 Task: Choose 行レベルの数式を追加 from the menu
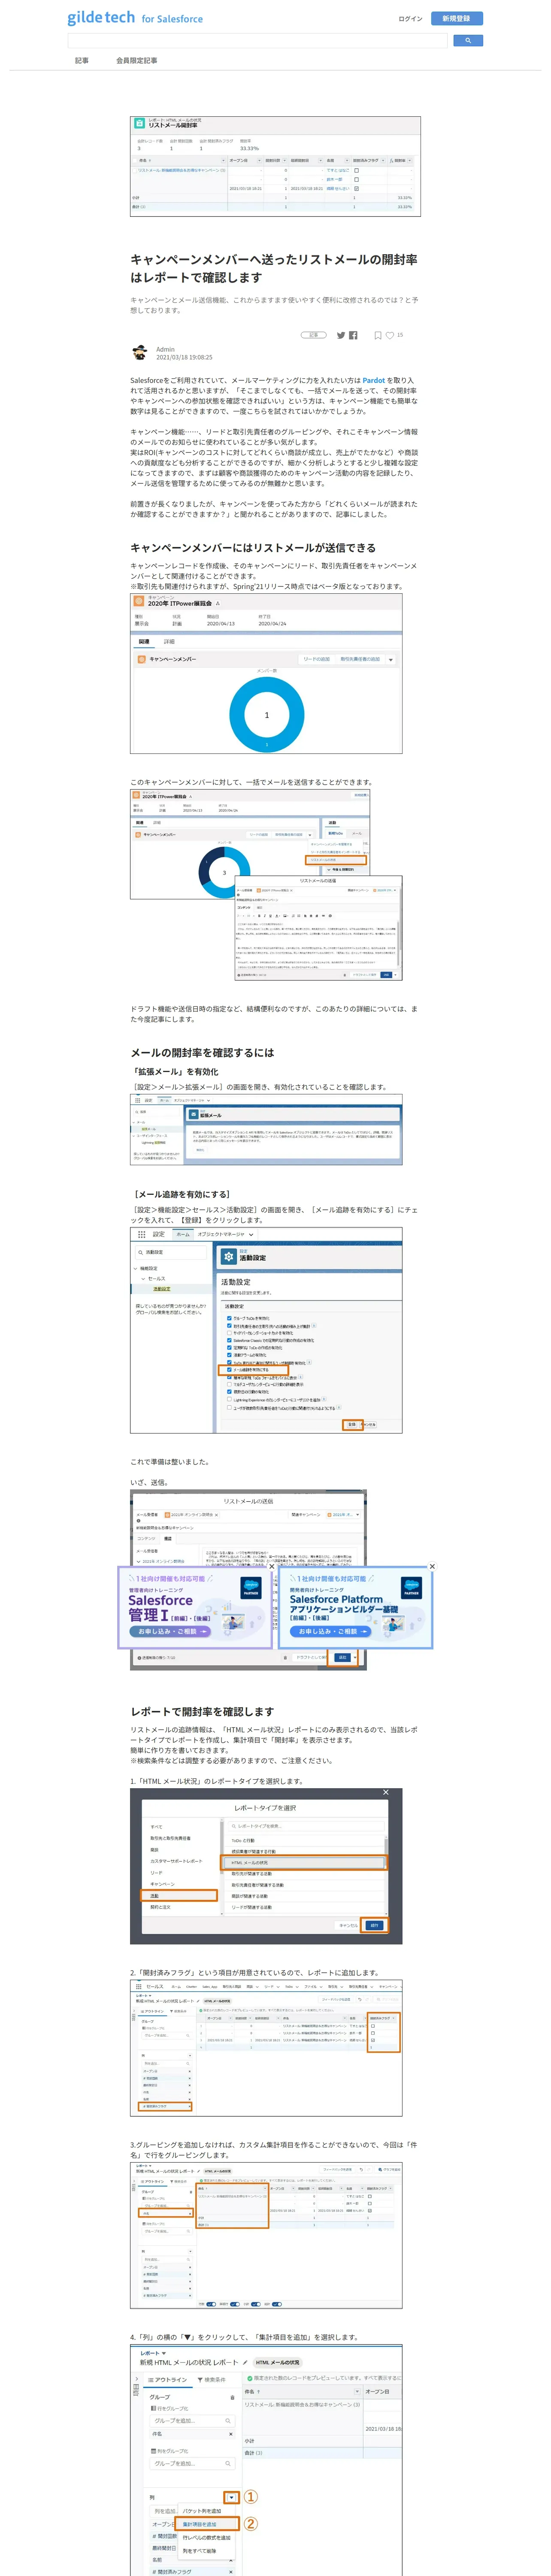click(x=206, y=2537)
